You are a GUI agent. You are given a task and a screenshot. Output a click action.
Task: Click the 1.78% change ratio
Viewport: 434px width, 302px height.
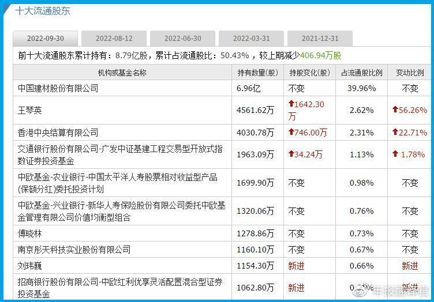pos(413,154)
